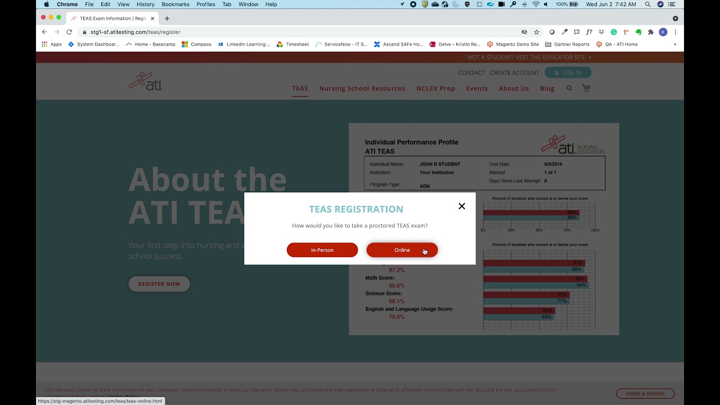Open the Wi-Fi status menu

(536, 4)
